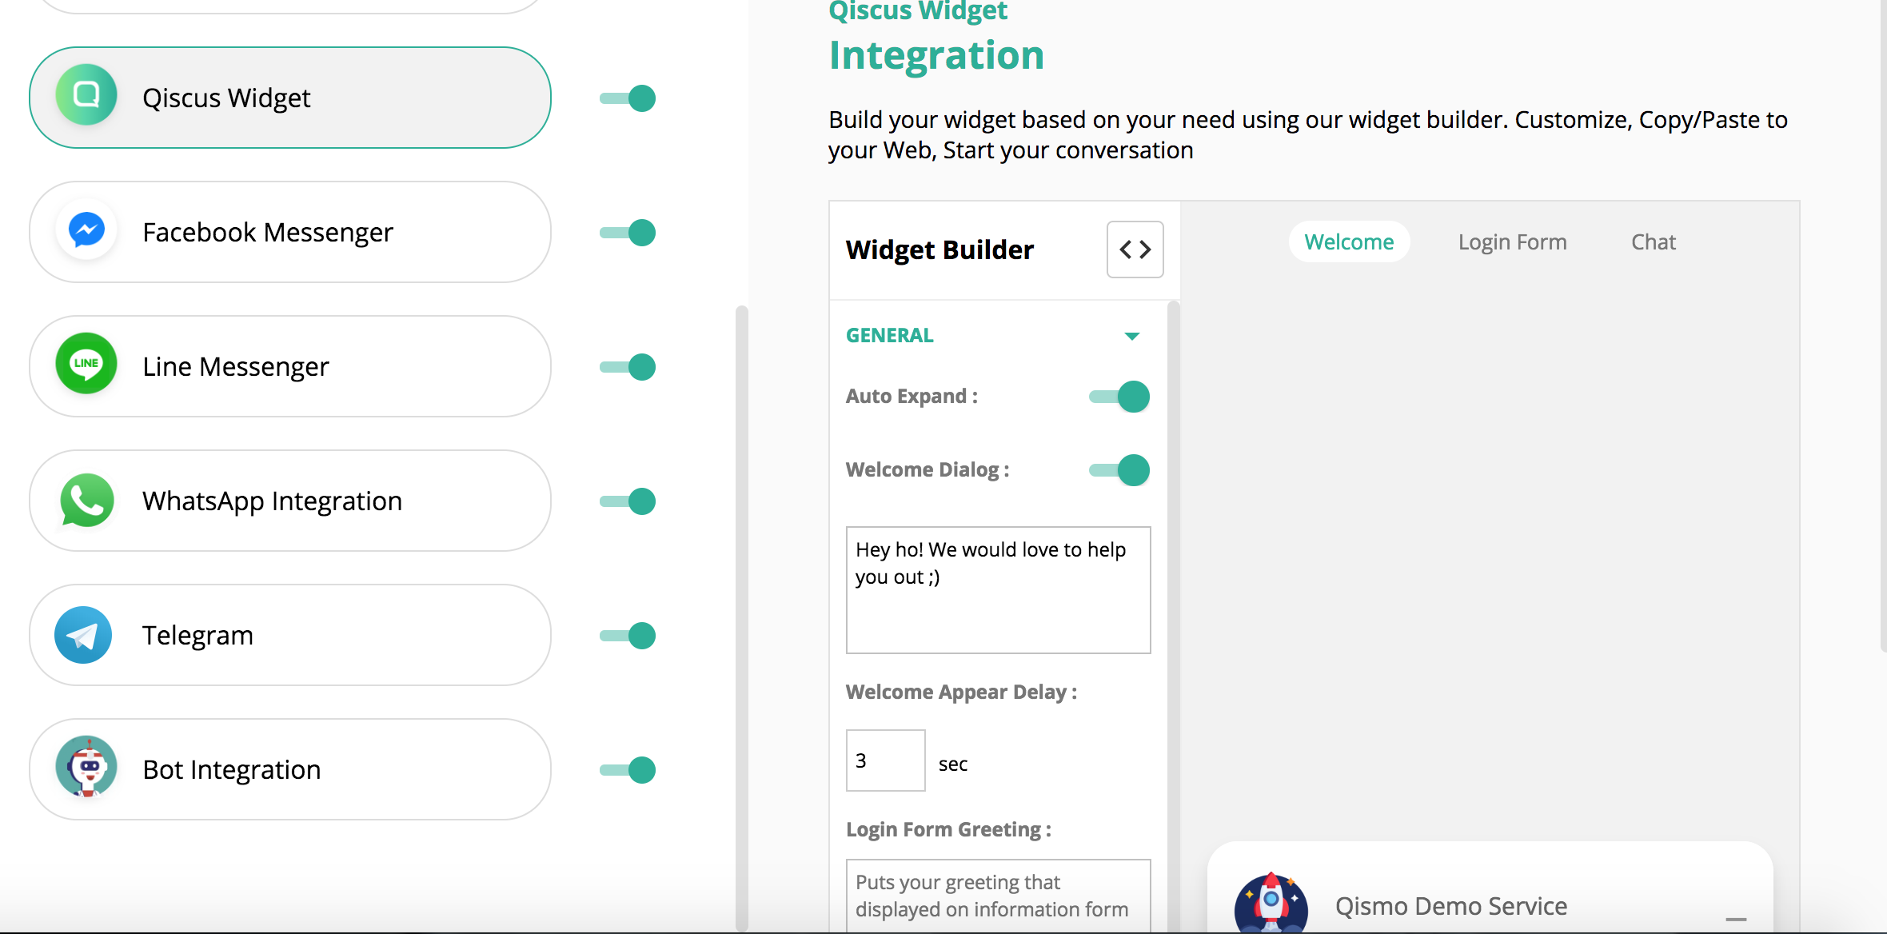
Task: Expand the GENERAL section dropdown
Action: click(x=1132, y=334)
